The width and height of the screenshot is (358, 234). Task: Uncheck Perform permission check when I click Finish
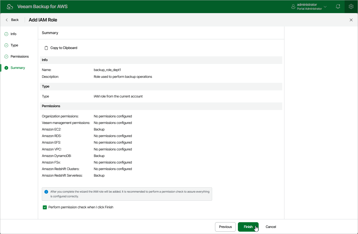pyautogui.click(x=45, y=207)
